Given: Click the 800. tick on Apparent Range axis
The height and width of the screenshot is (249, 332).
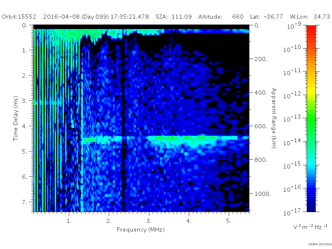Looking at the screenshot, I should pyautogui.click(x=261, y=160).
